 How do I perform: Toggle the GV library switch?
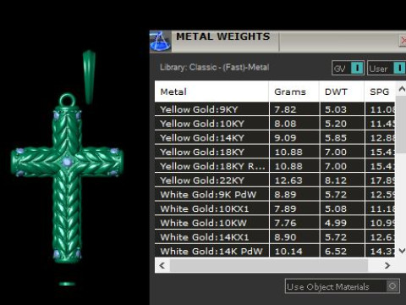(x=348, y=68)
